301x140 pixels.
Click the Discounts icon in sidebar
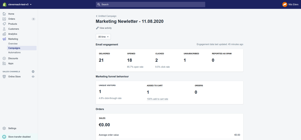(4, 58)
